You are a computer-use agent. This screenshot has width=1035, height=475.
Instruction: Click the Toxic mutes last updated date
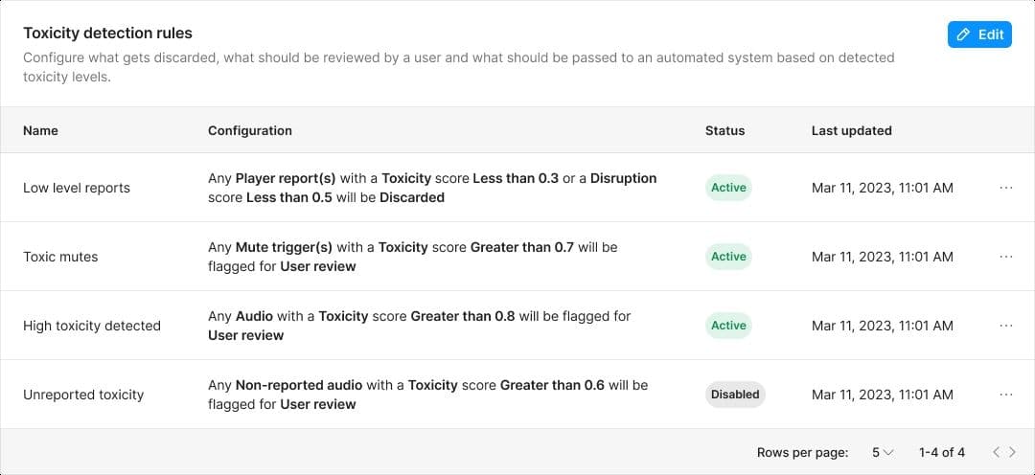[x=882, y=257]
